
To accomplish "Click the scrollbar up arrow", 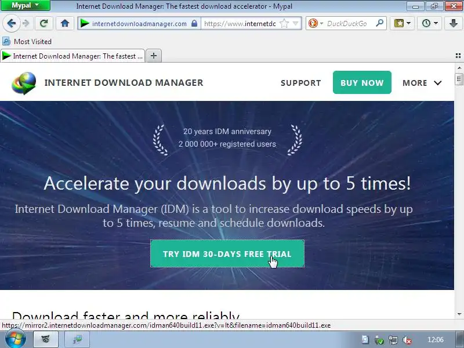I will pos(459,68).
